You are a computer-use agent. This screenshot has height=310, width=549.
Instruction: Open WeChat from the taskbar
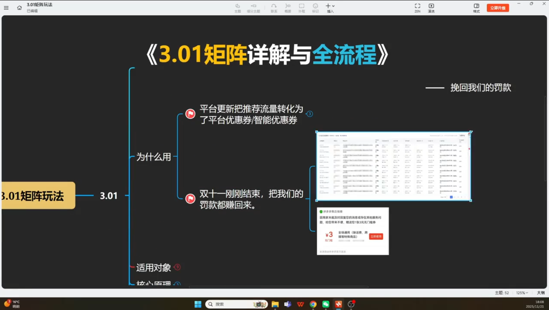click(326, 304)
